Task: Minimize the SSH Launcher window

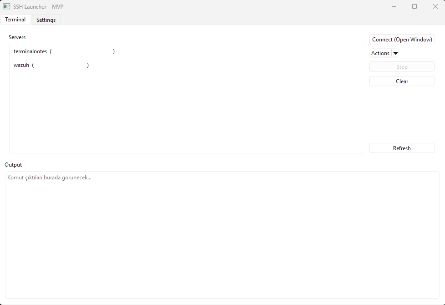Action: pos(394,6)
